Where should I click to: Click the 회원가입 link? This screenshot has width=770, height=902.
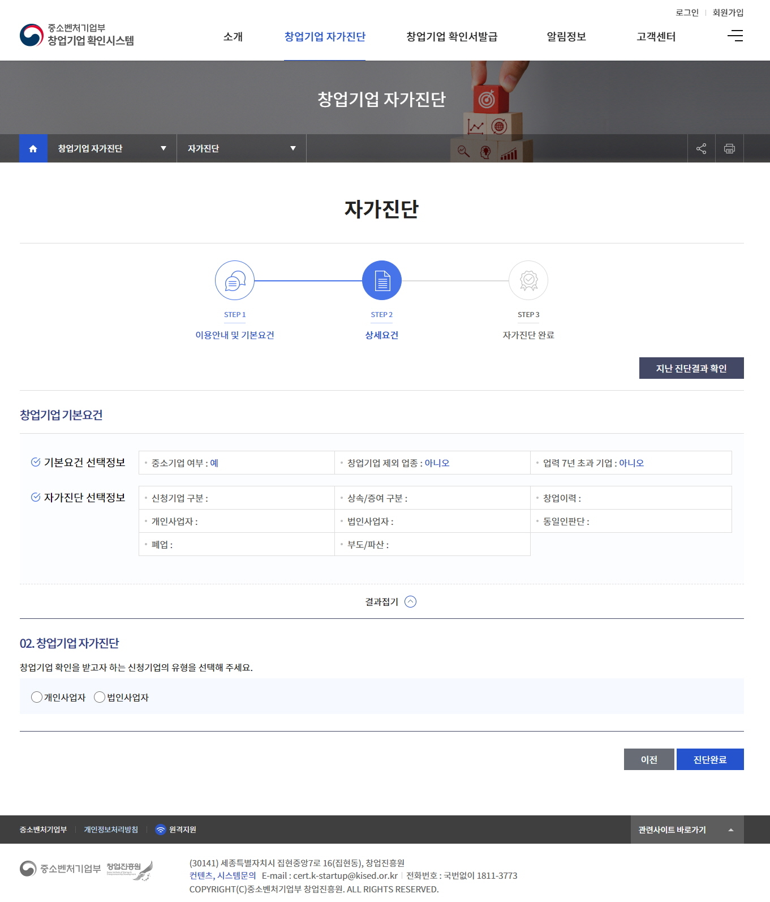coord(728,12)
